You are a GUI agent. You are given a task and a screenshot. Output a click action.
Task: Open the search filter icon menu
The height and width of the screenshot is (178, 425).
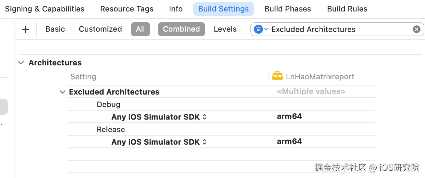click(259, 29)
